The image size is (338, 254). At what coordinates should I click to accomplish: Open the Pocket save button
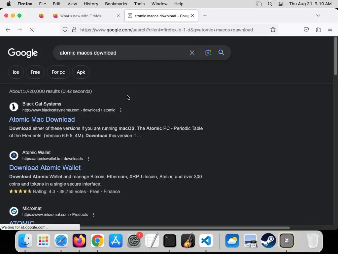[306, 29]
